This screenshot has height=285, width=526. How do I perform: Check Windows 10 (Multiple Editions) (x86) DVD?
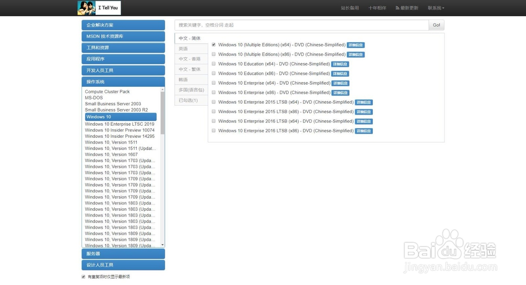214,54
